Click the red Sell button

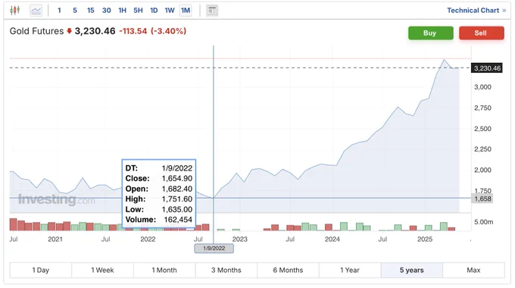tap(481, 33)
